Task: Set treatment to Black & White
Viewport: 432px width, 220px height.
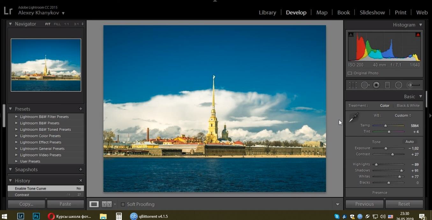Action: 408,106
